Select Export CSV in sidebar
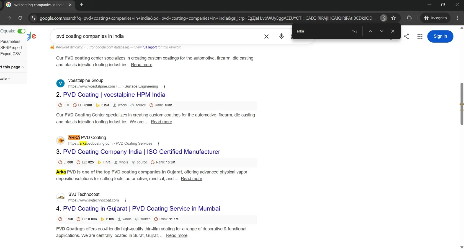Image resolution: width=464 pixels, height=249 pixels. (x=10, y=54)
